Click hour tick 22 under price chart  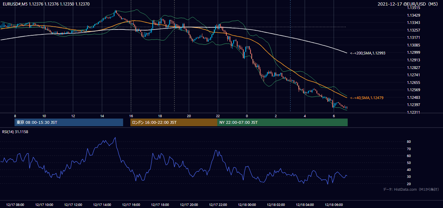click(x=218, y=116)
